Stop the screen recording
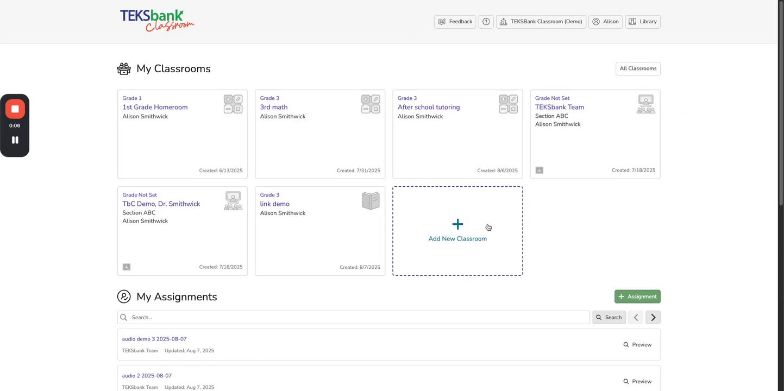This screenshot has height=391, width=784. pos(15,109)
